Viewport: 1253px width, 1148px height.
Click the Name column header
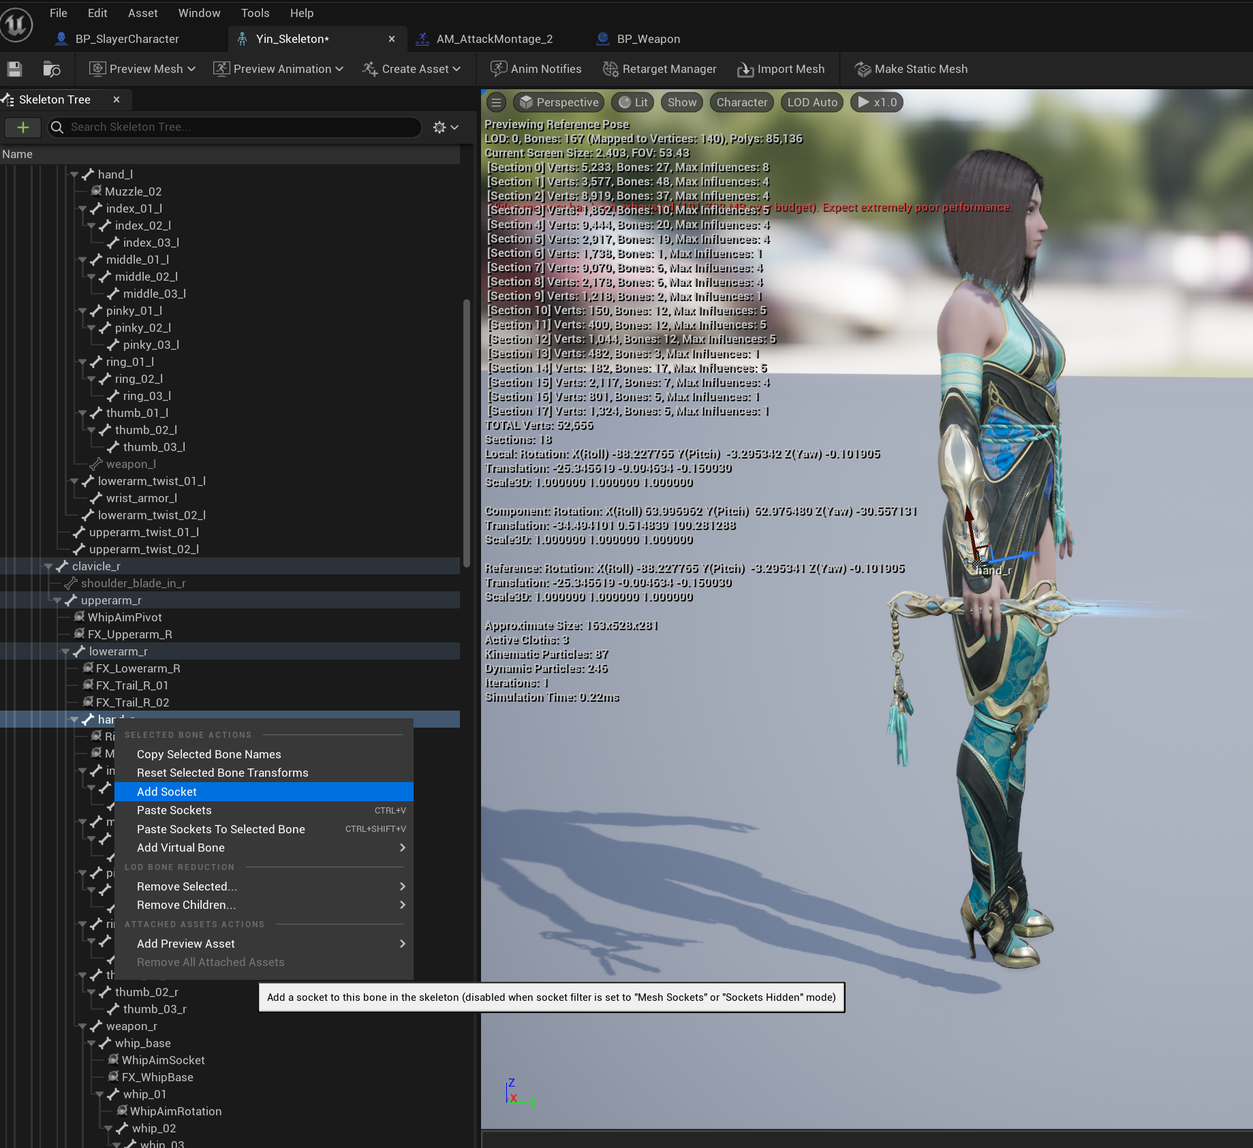pos(230,154)
